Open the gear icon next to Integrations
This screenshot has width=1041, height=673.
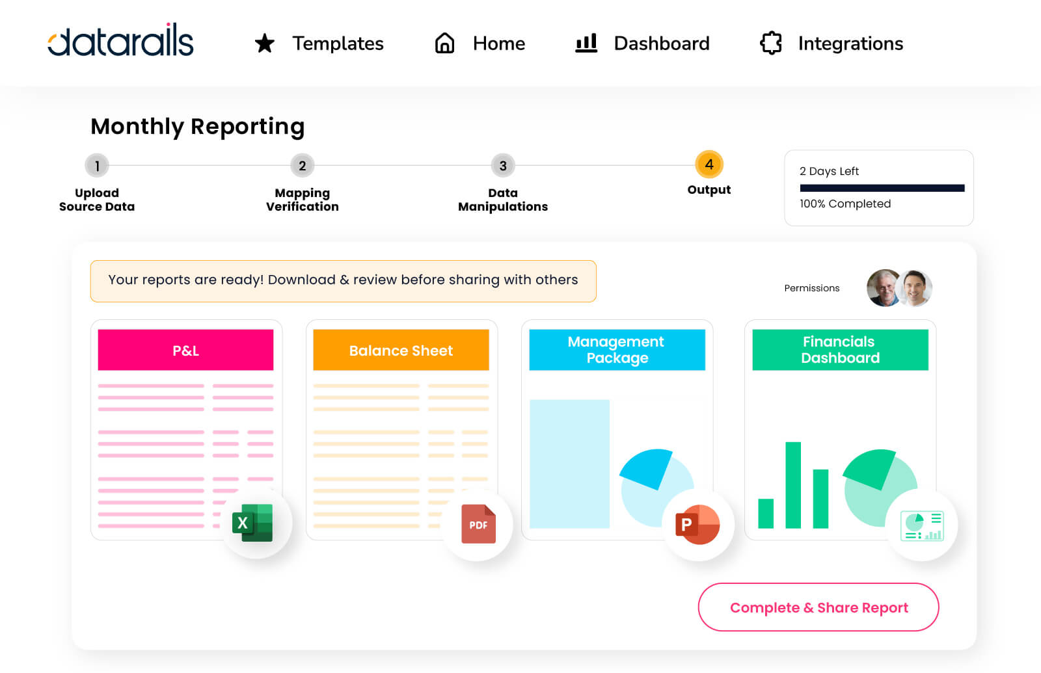click(x=770, y=44)
